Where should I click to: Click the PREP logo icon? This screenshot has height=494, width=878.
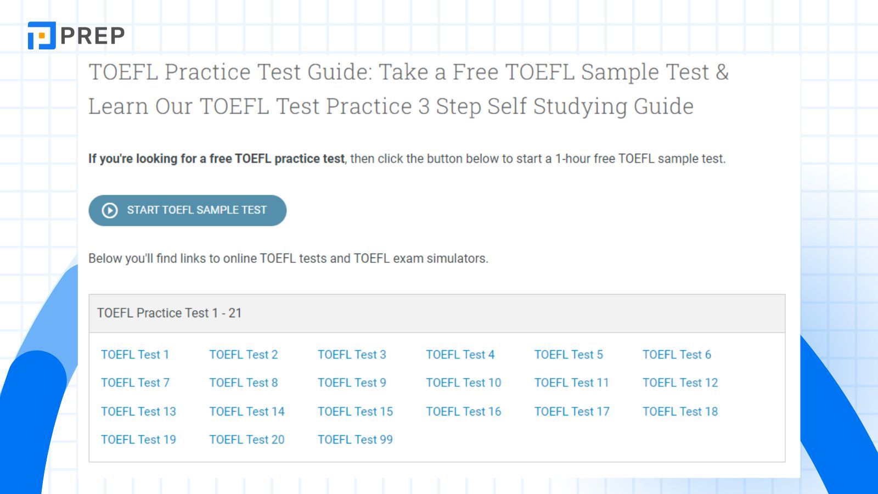click(x=42, y=36)
